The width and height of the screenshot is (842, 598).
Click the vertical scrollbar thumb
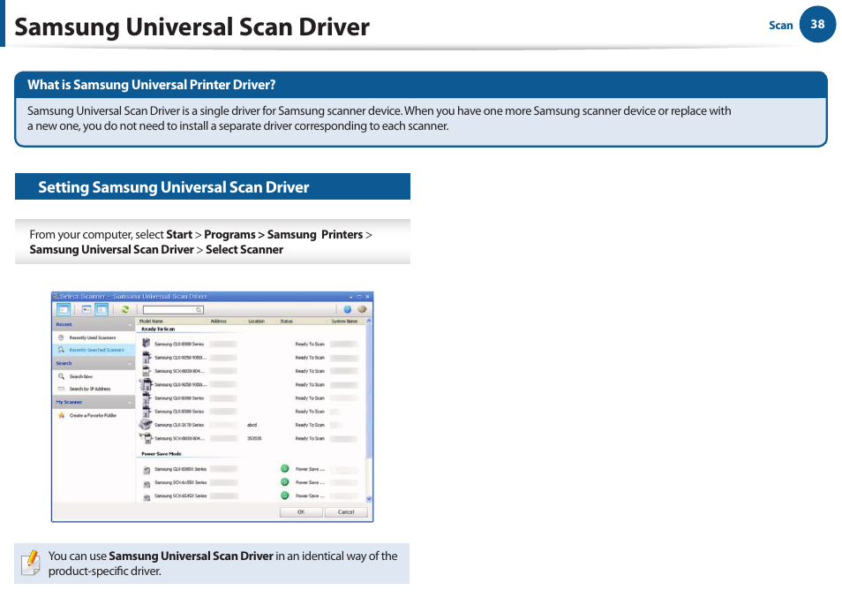369,391
